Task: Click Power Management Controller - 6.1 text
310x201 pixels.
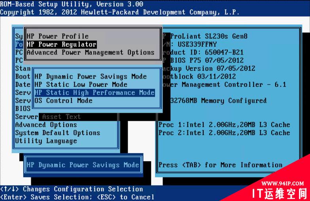Action: pos(224,85)
